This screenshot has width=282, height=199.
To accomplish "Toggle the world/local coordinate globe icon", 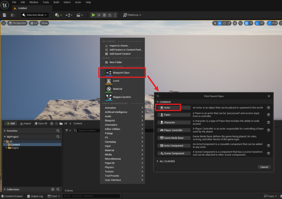I will click(235, 23).
